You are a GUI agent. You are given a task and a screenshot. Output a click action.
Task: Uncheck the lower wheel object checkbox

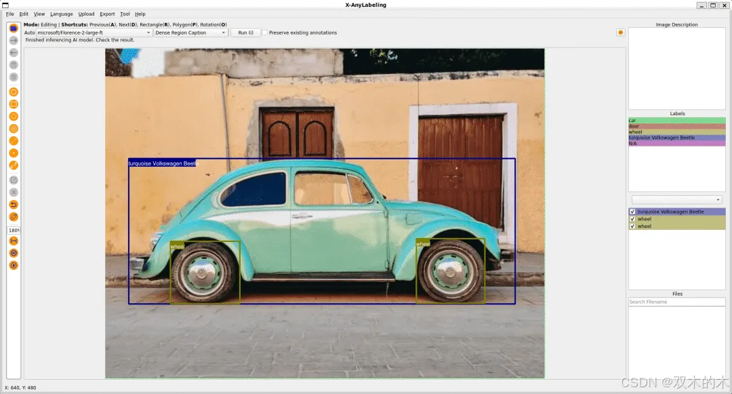click(x=632, y=226)
